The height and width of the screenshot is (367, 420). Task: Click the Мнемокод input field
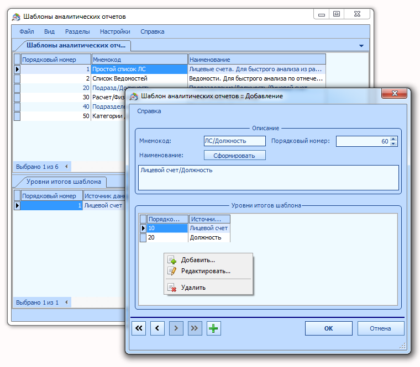click(x=235, y=141)
